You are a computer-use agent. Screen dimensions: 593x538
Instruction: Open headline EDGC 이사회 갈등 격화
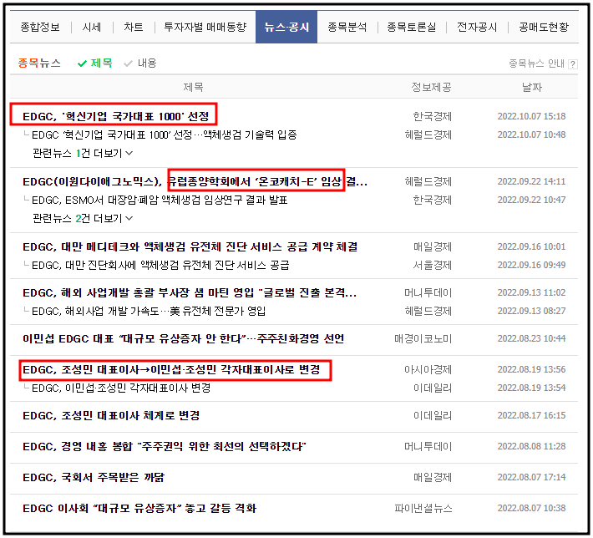coord(139,508)
